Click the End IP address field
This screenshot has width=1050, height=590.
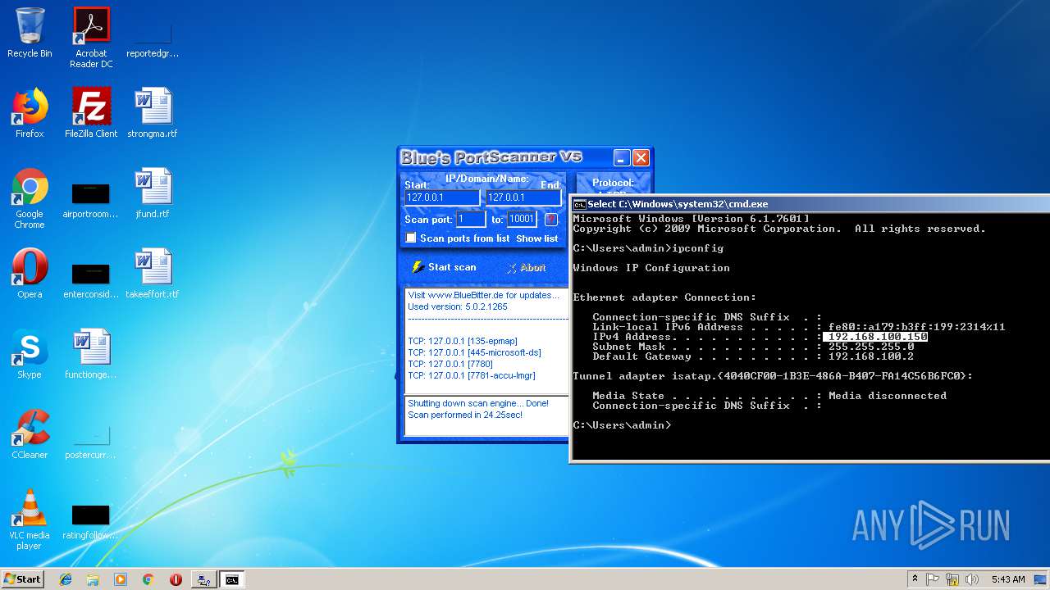coord(523,197)
